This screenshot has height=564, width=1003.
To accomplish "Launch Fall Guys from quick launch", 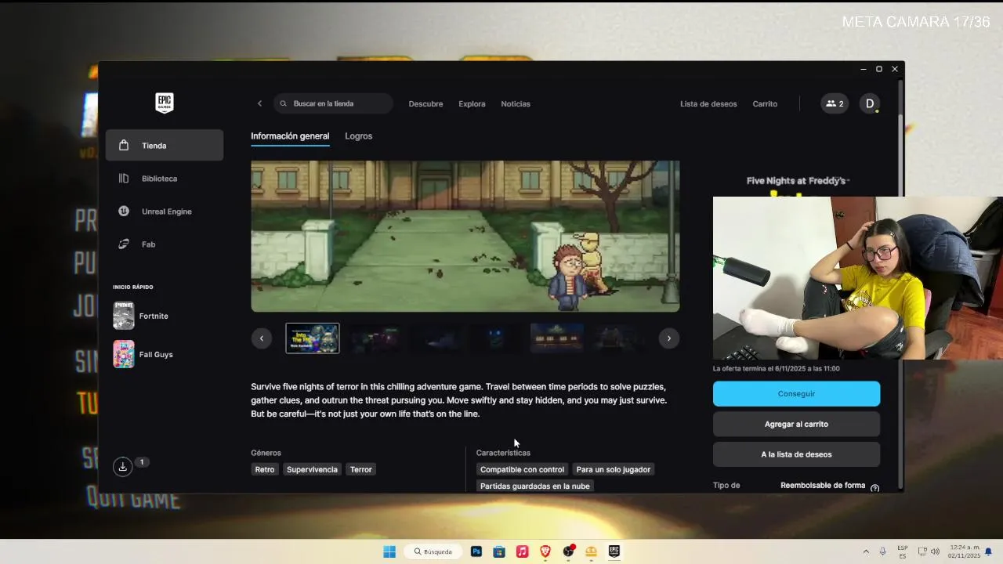I will pyautogui.click(x=143, y=354).
